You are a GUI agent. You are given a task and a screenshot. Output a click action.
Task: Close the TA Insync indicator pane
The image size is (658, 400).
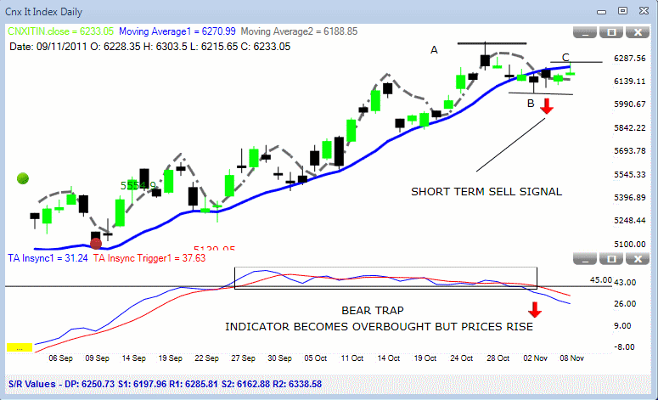pyautogui.click(x=638, y=259)
